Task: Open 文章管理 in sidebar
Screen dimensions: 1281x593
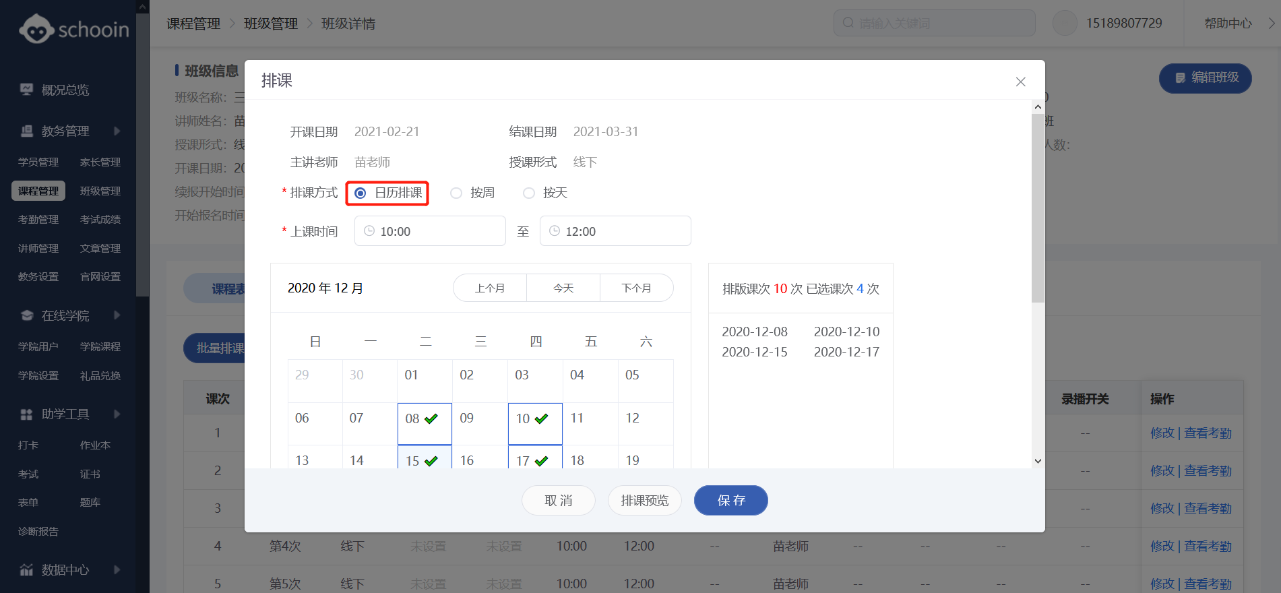Action: pos(100,248)
